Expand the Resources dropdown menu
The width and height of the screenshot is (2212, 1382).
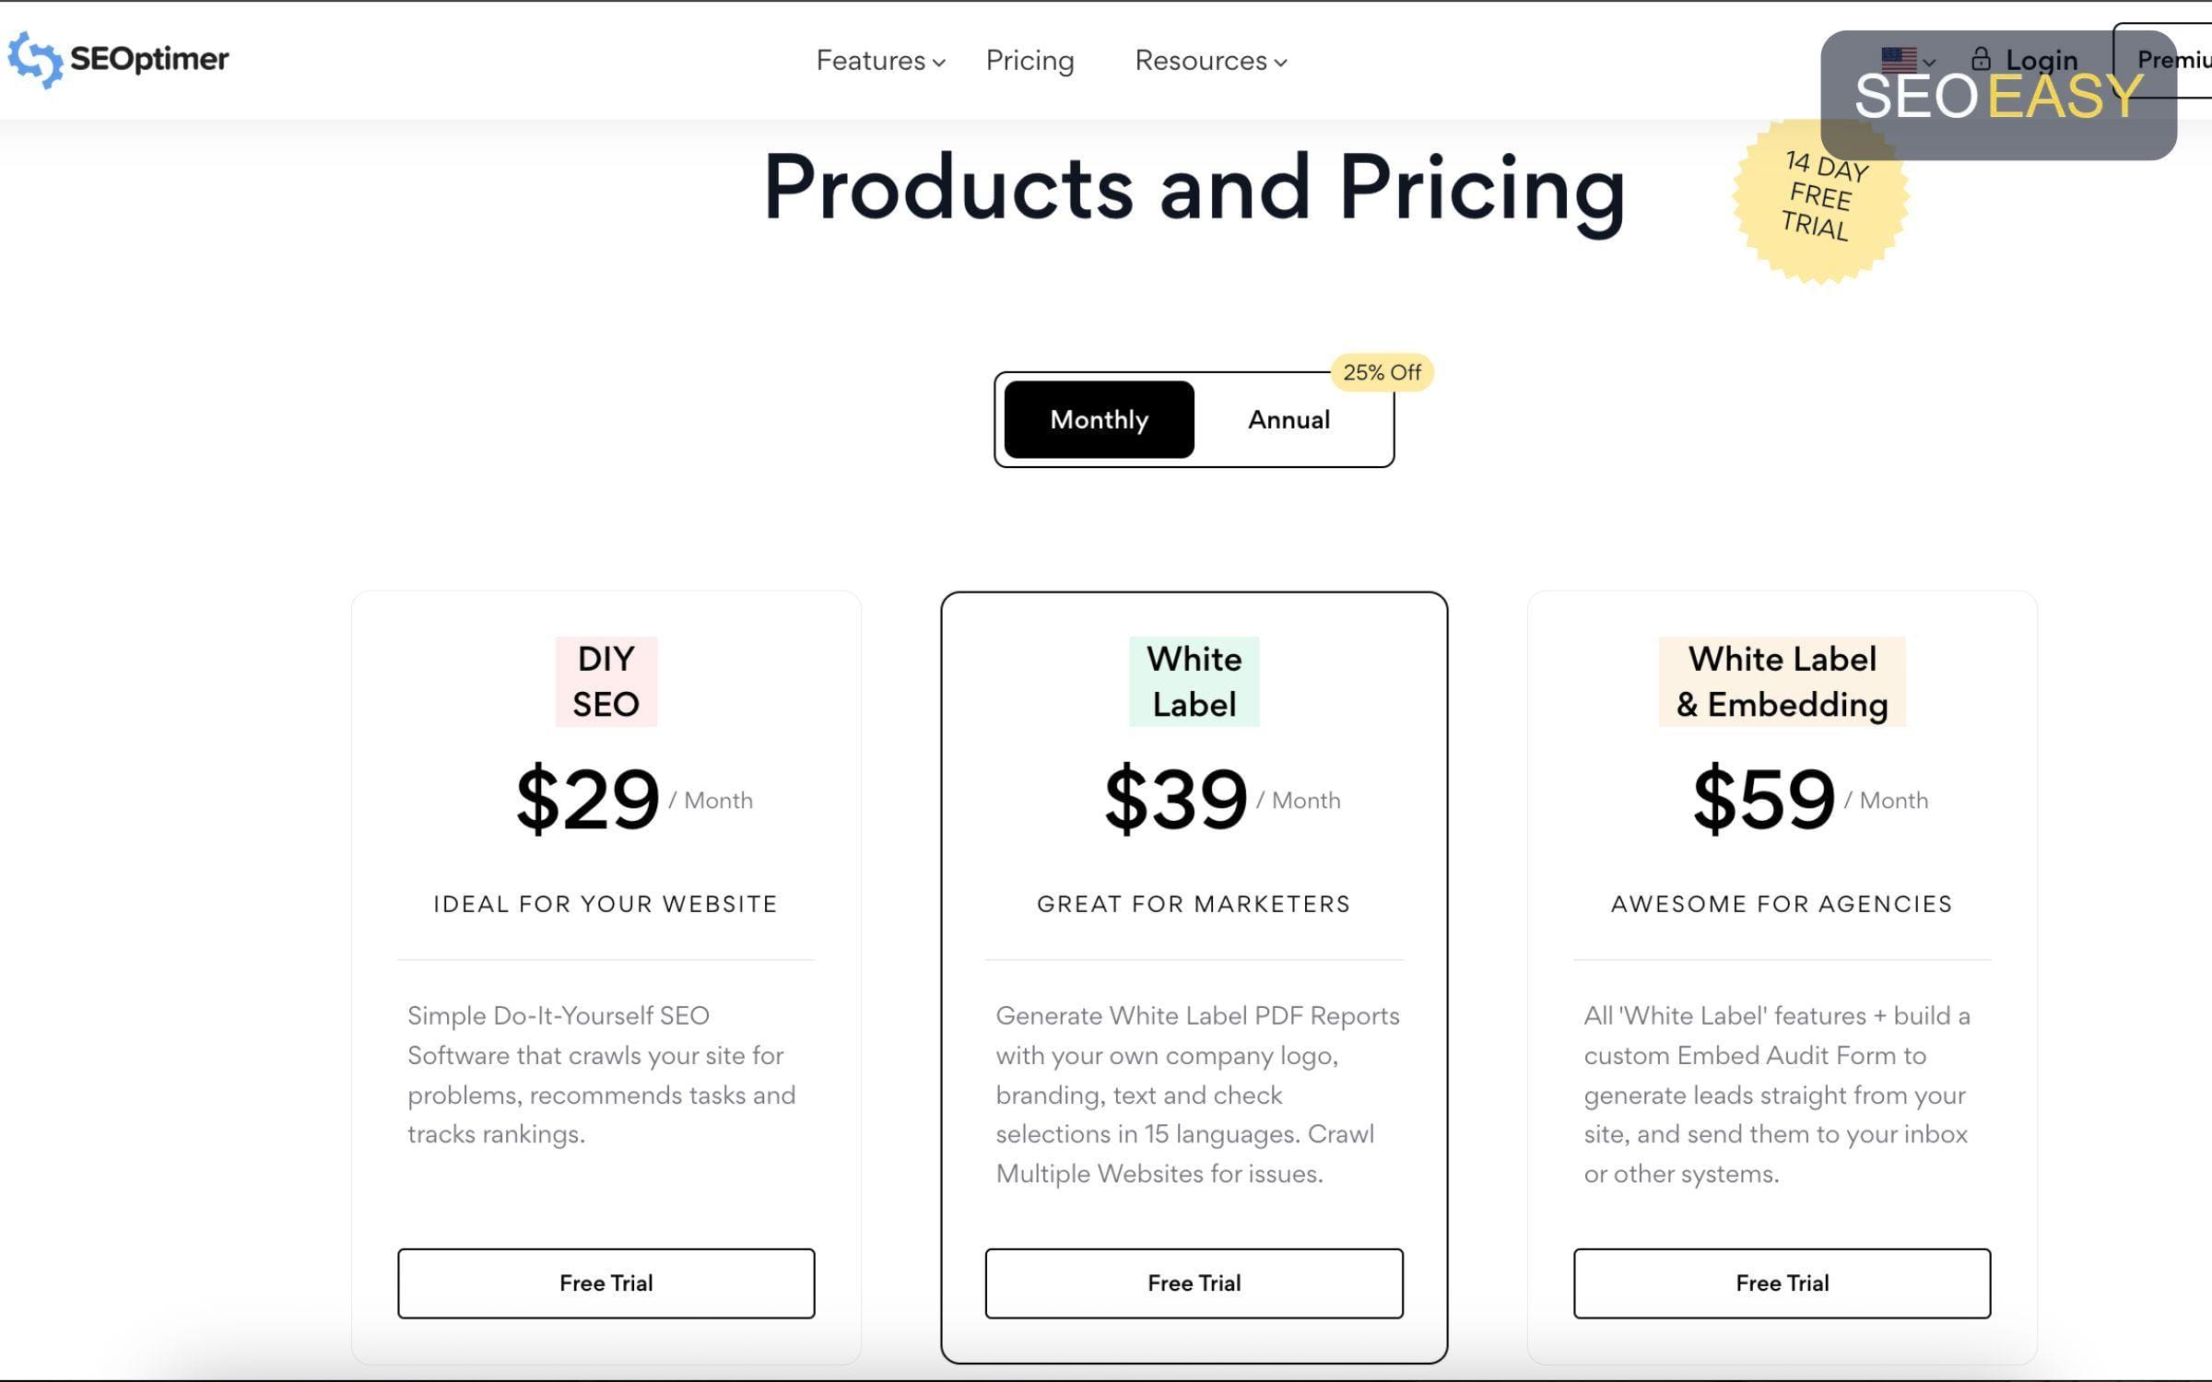(x=1210, y=61)
